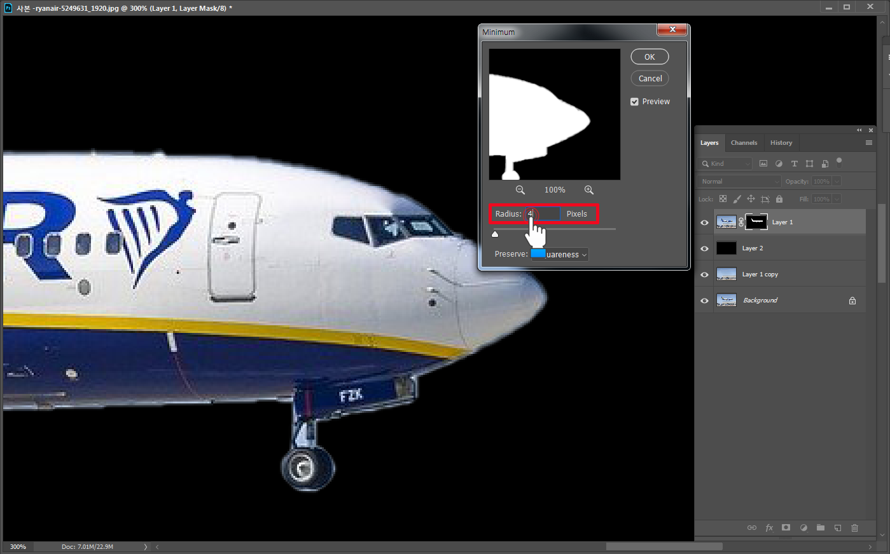Uncheck the Preview checkbox
Viewport: 890px width, 554px height.
(x=634, y=102)
